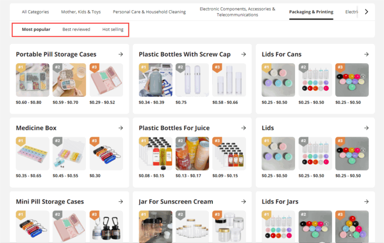Open Lids For Cans arrow icon

pos(366,54)
